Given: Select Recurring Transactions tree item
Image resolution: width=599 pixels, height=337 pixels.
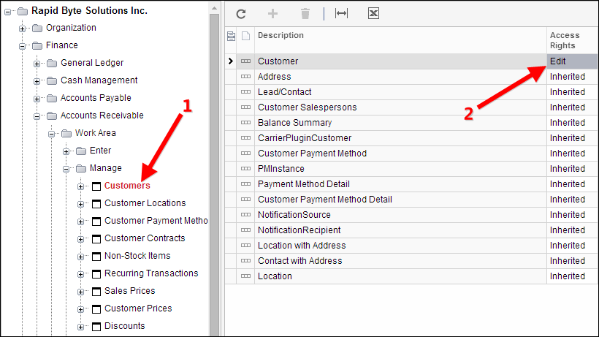Looking at the screenshot, I should [x=151, y=273].
